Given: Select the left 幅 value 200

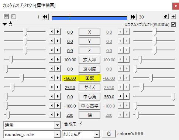Looking at the screenshot, I should [x=70, y=115].
